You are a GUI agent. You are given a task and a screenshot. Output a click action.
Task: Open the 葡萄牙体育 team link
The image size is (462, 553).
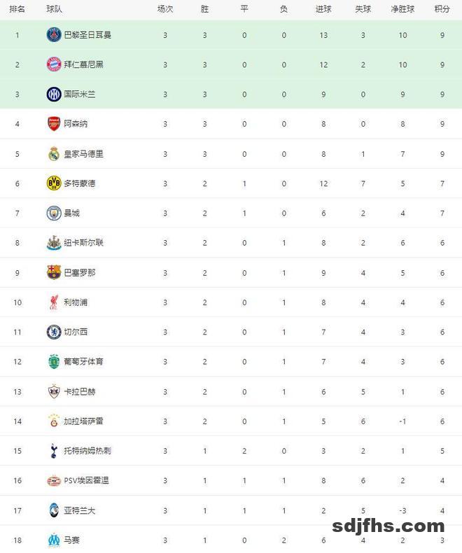pyautogui.click(x=83, y=362)
